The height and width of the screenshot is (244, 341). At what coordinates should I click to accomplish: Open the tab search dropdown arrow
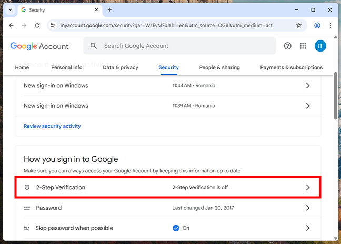pos(10,10)
